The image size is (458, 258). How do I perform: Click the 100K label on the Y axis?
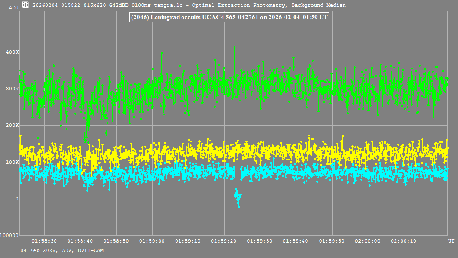(x=23, y=162)
